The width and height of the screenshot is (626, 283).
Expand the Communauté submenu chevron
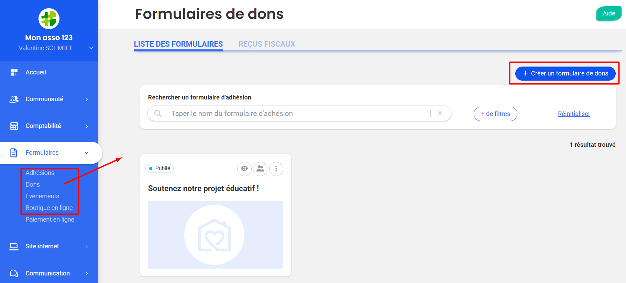(87, 99)
